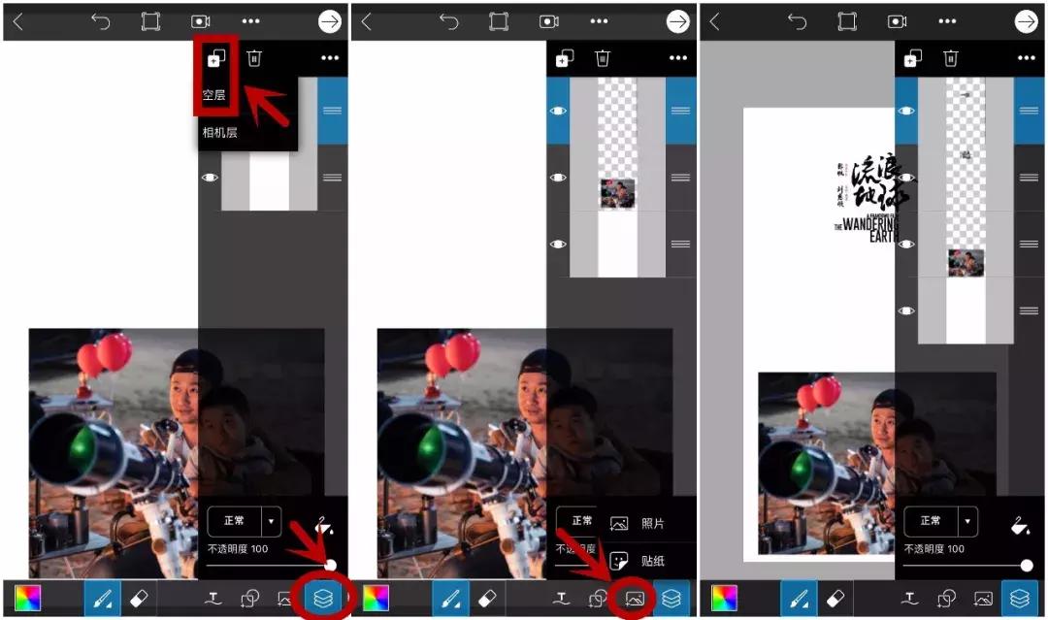The height and width of the screenshot is (620, 1048).
Task: Tap add photo icon in middle screenshot toolbar
Action: pyautogui.click(x=635, y=599)
